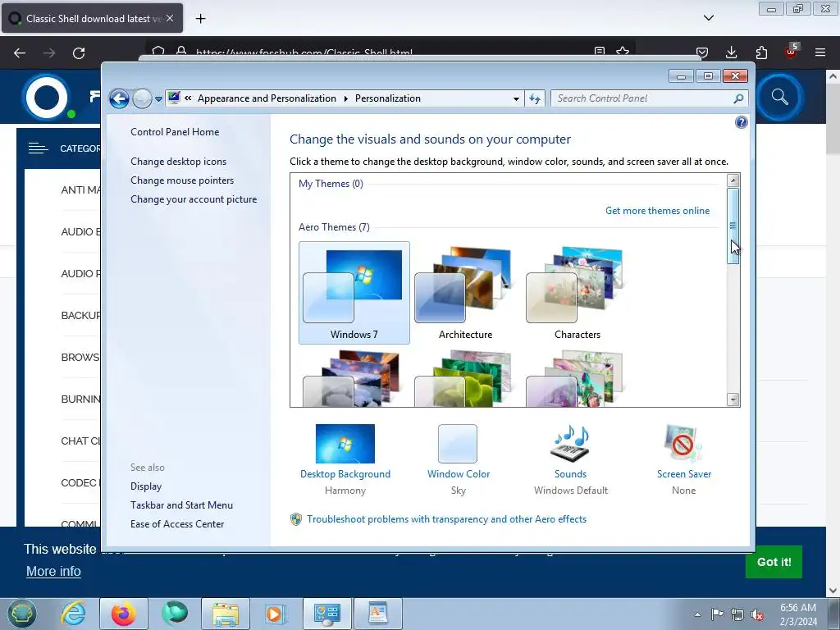Viewport: 840px width, 630px height.
Task: Expand arrow between Appearance and Personalization breadcrumbs
Action: [x=345, y=98]
